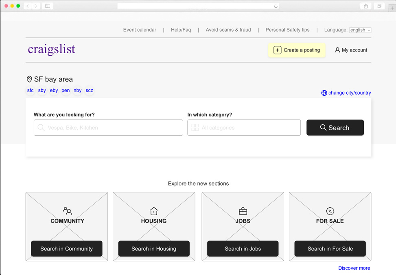
Task: Click the COMMUNITY card title
Action: click(67, 221)
